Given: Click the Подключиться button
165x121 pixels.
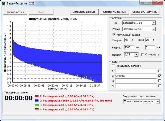Looking at the screenshot, I should pos(15,12).
